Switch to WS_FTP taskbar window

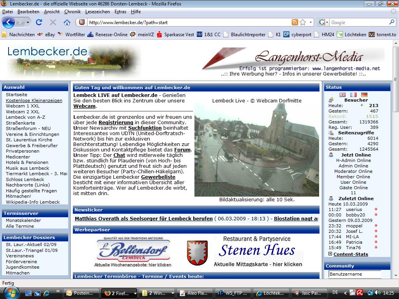coord(233,293)
